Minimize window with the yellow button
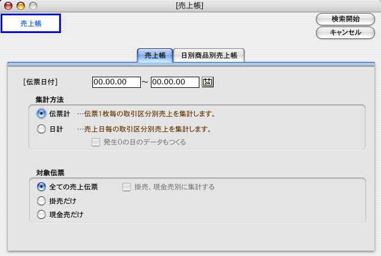The width and height of the screenshot is (381, 256). pyautogui.click(x=20, y=6)
